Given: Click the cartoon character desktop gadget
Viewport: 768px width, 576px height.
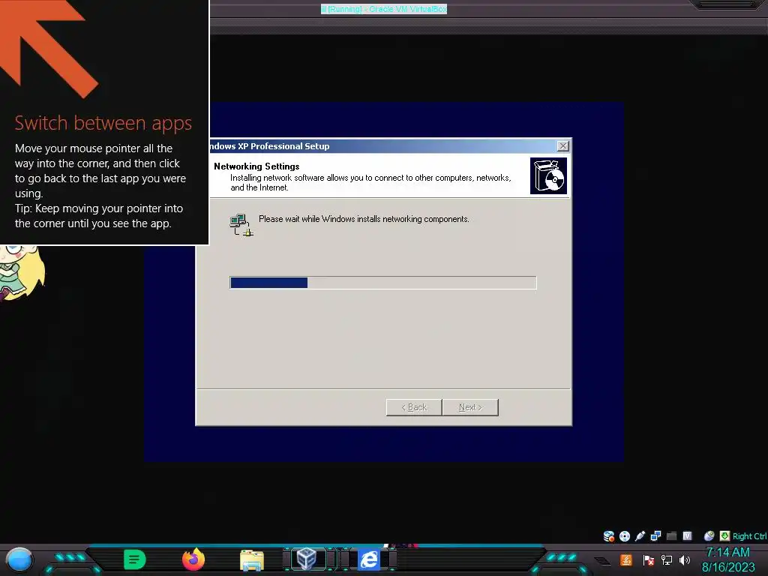Looking at the screenshot, I should coord(22,273).
